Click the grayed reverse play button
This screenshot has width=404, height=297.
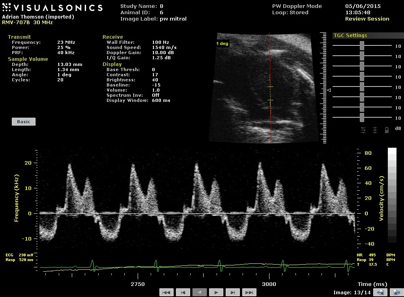(x=200, y=292)
